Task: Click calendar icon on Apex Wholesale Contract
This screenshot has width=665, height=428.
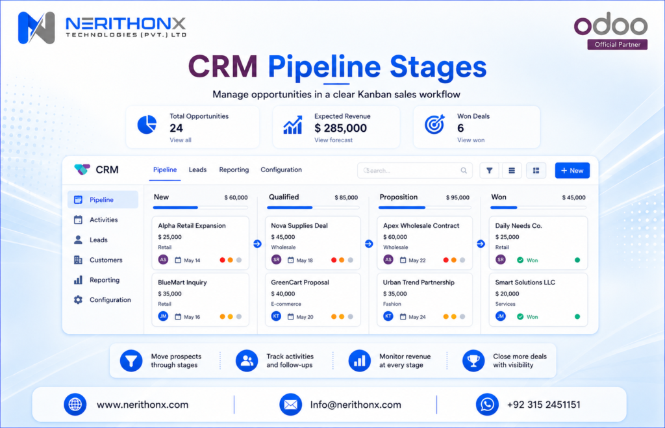Action: pyautogui.click(x=403, y=260)
